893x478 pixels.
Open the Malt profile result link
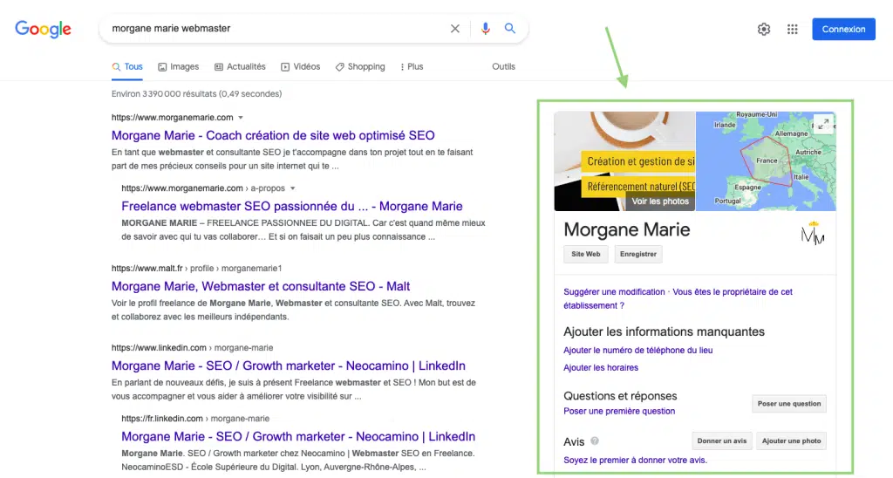pyautogui.click(x=260, y=287)
